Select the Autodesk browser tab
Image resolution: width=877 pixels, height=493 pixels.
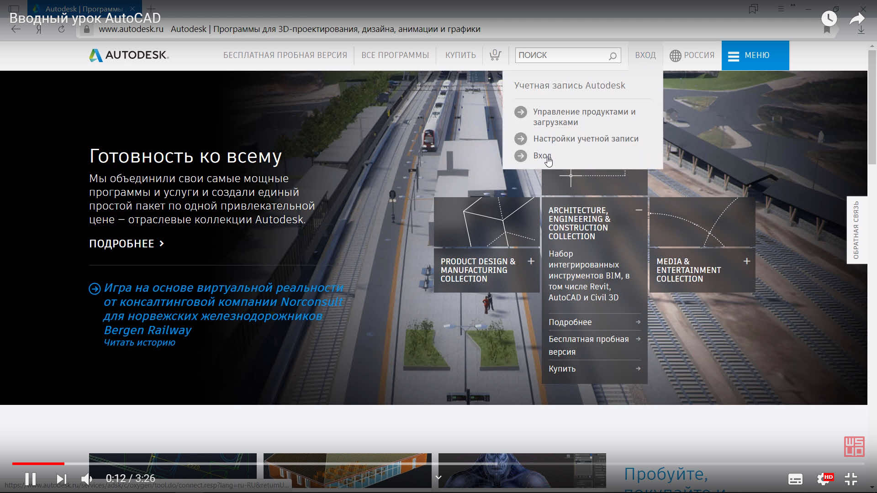pos(85,9)
